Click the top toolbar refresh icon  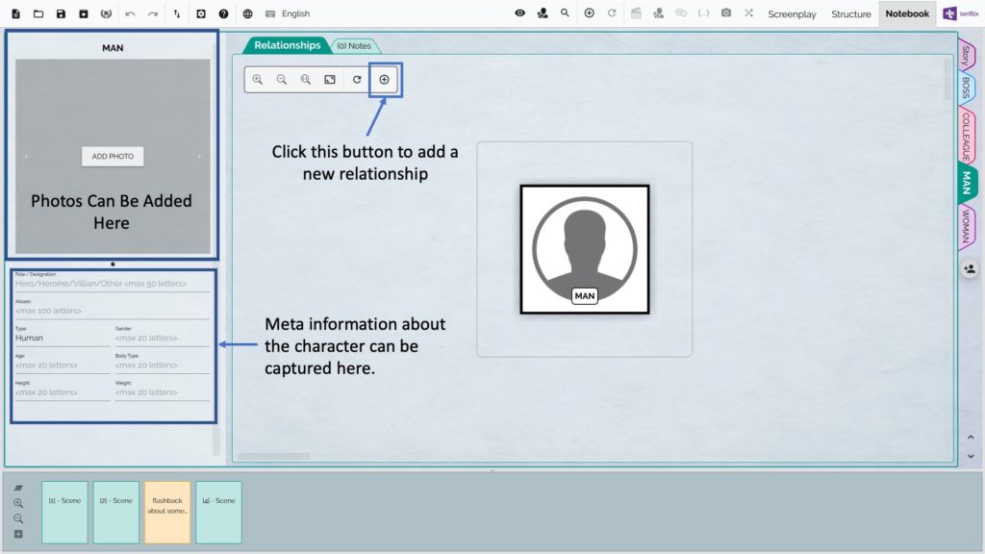[x=612, y=13]
